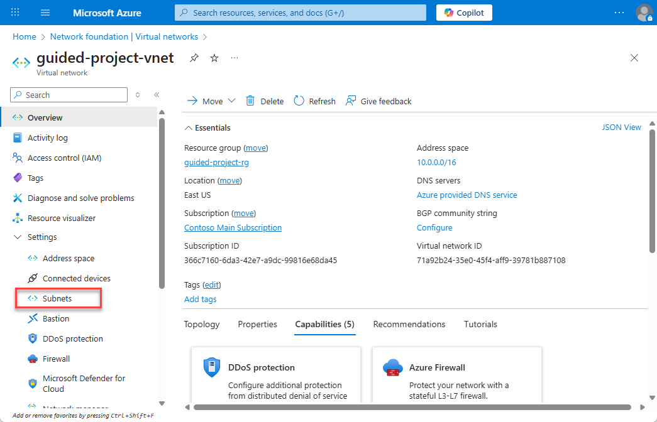This screenshot has height=422, width=657.
Task: Click Give feedback toolbar button
Action: click(378, 101)
